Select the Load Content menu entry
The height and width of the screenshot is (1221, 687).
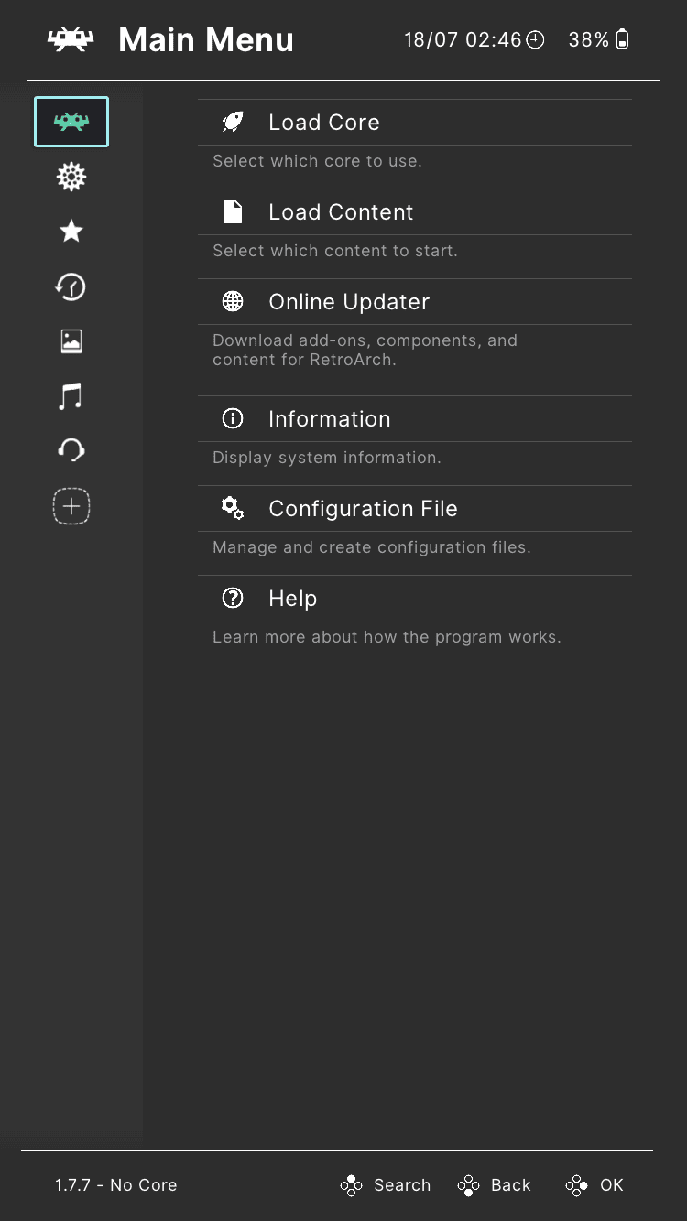tap(341, 212)
